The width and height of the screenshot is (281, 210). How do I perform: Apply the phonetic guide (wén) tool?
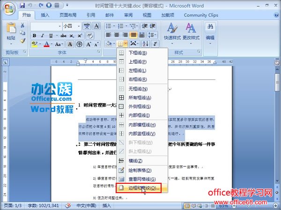pos(87,26)
